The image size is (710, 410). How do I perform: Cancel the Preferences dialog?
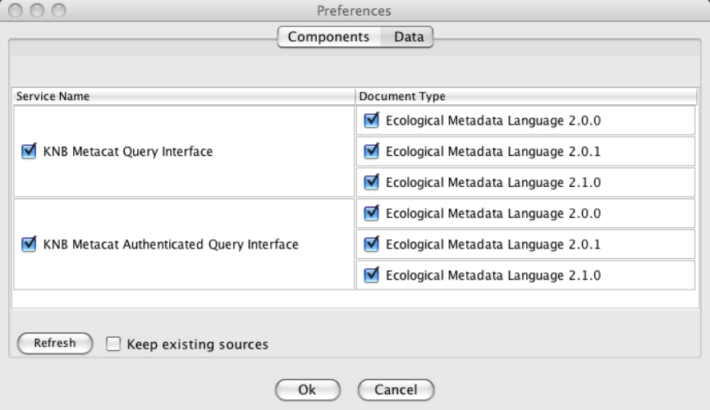(396, 389)
